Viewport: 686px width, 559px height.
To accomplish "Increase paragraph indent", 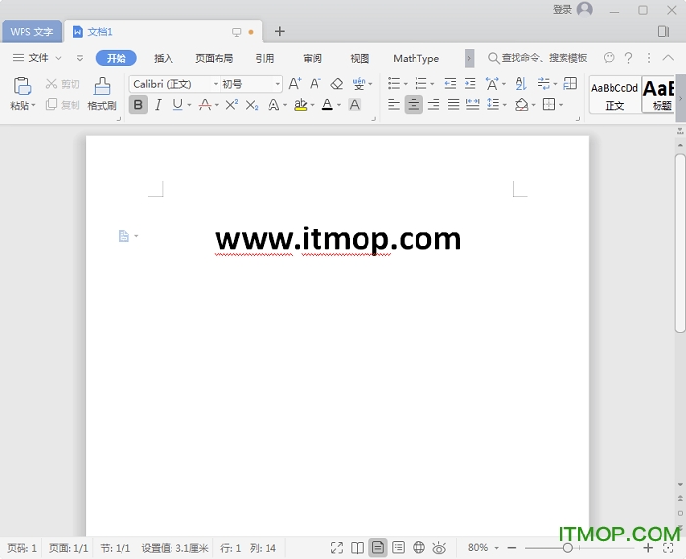I will 469,83.
